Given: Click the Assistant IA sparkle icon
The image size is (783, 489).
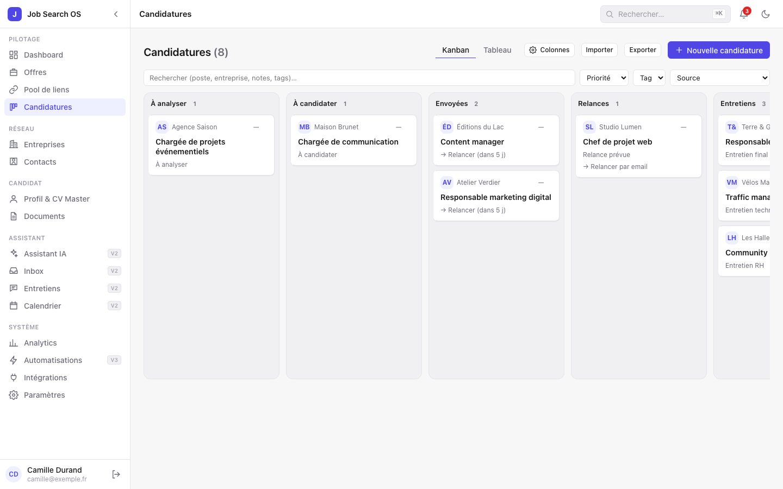Looking at the screenshot, I should coord(14,254).
